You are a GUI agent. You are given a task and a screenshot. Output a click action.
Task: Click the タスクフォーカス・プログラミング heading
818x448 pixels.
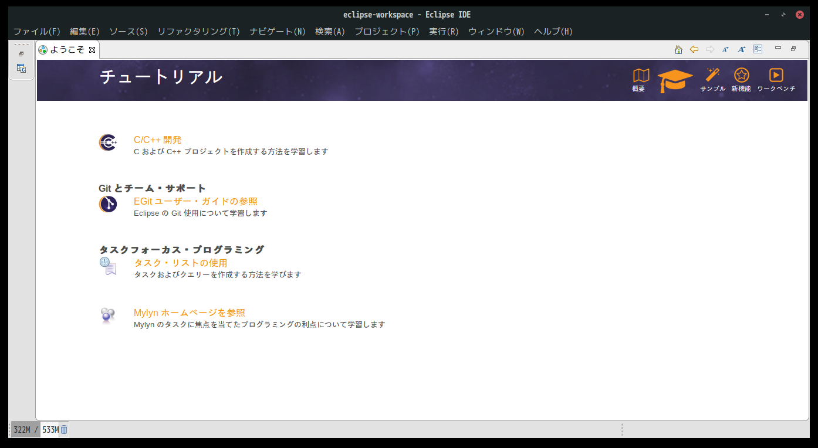[182, 250]
